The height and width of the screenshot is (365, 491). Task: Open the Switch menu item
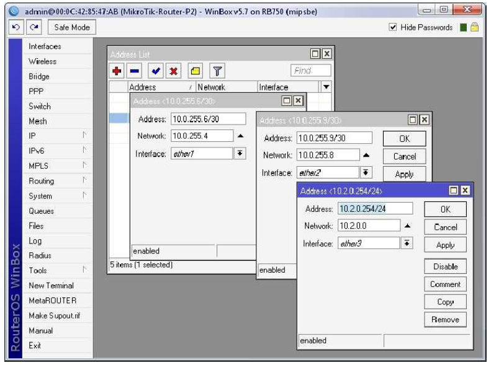click(x=57, y=106)
